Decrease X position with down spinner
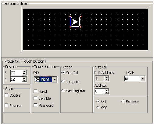154x125 pixels. (24, 74)
